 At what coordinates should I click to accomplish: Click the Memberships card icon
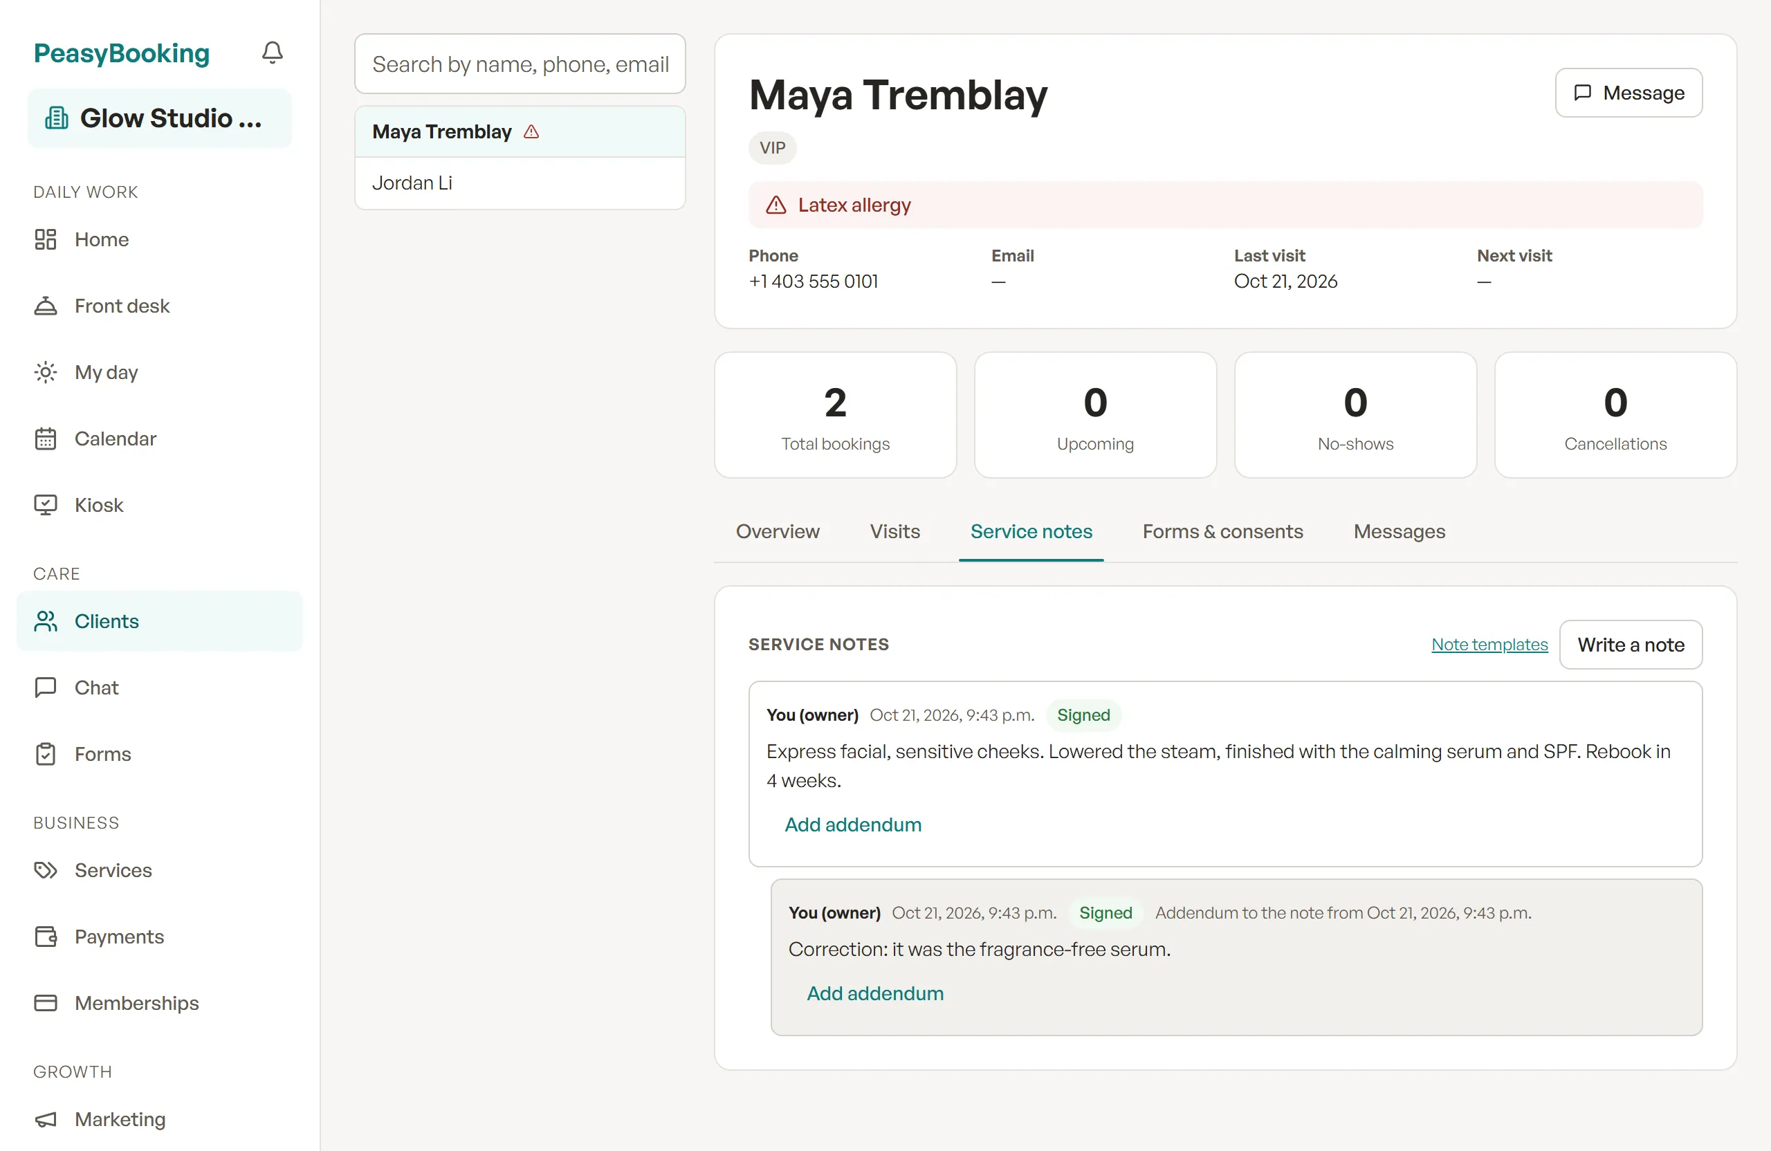[x=46, y=1003]
